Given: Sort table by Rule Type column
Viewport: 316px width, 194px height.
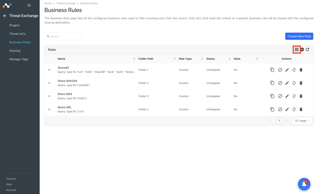Looking at the screenshot, I should click(x=202, y=59).
